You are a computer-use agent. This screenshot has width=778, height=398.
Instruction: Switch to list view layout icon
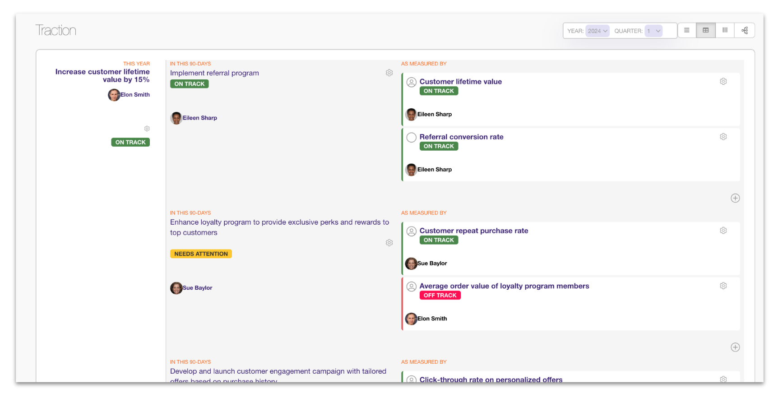point(686,30)
